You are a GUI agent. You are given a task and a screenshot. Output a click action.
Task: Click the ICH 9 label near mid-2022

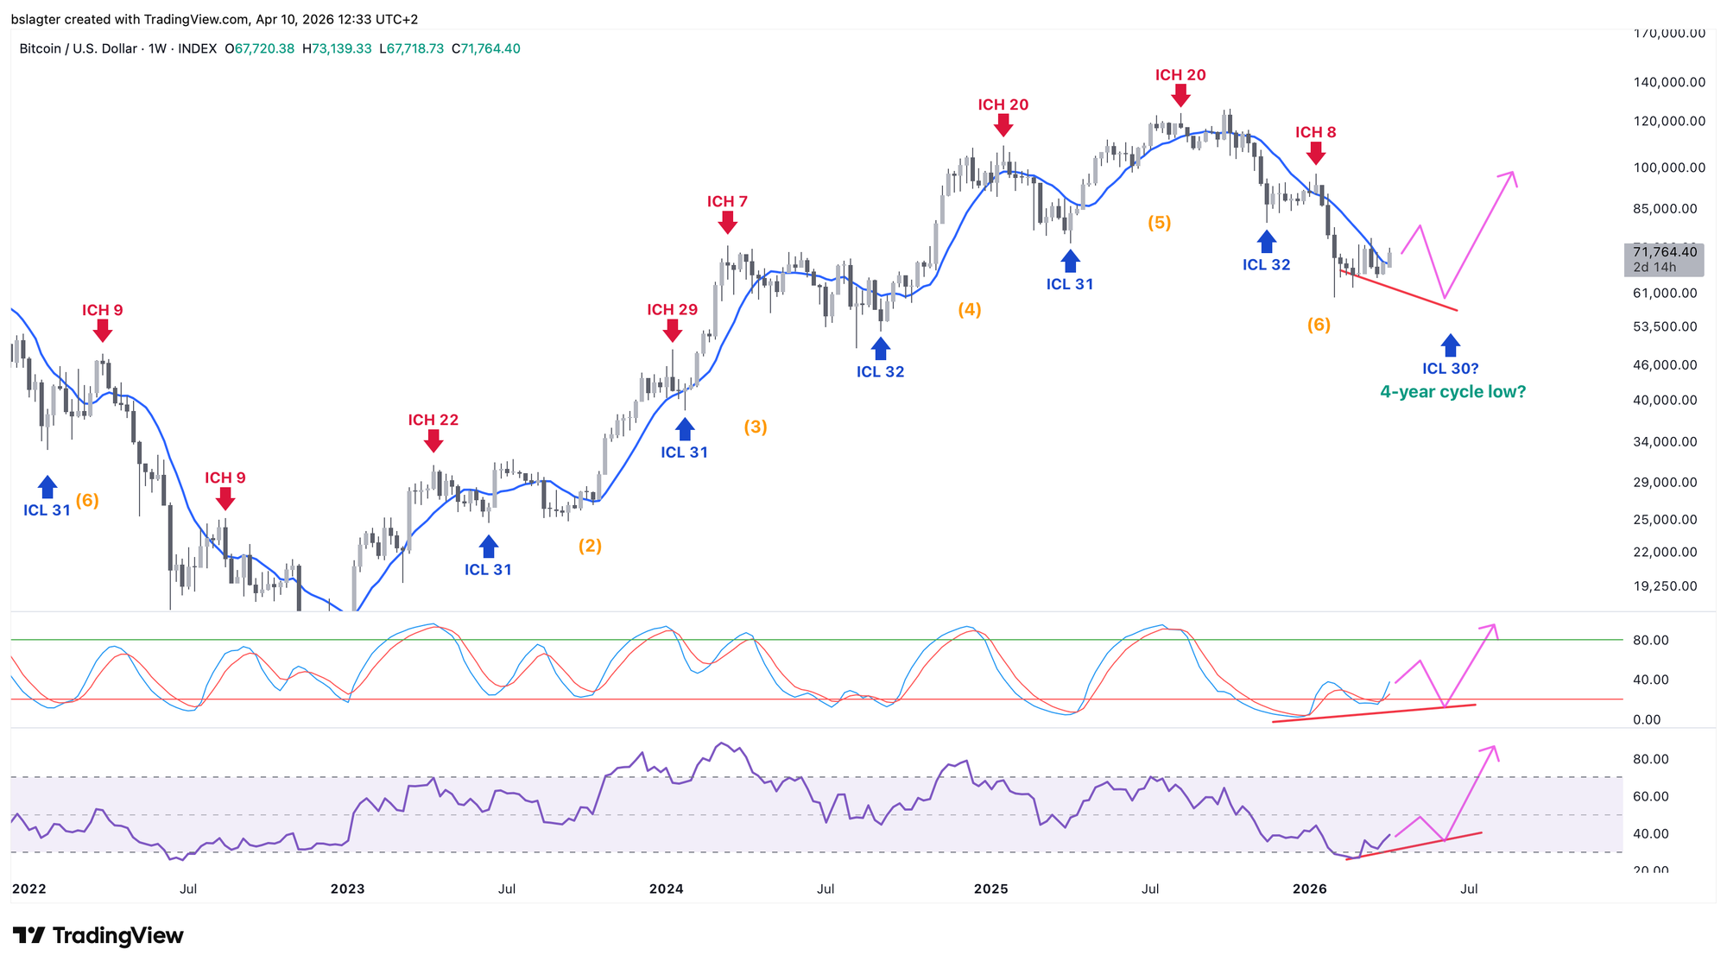pos(225,478)
